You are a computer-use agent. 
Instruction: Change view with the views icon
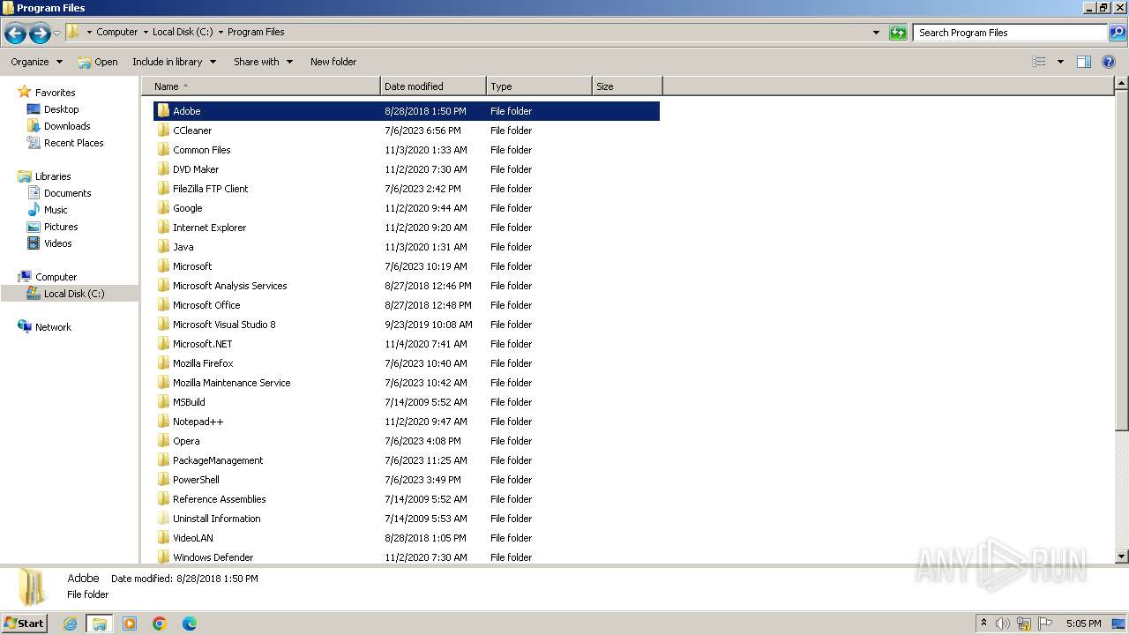tap(1039, 62)
